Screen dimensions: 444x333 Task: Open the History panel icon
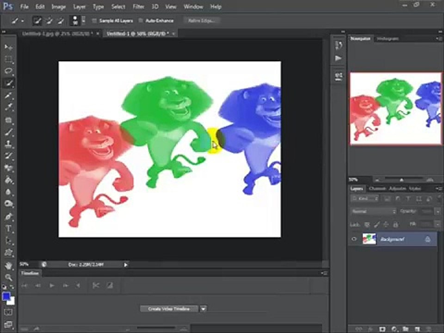339,45
